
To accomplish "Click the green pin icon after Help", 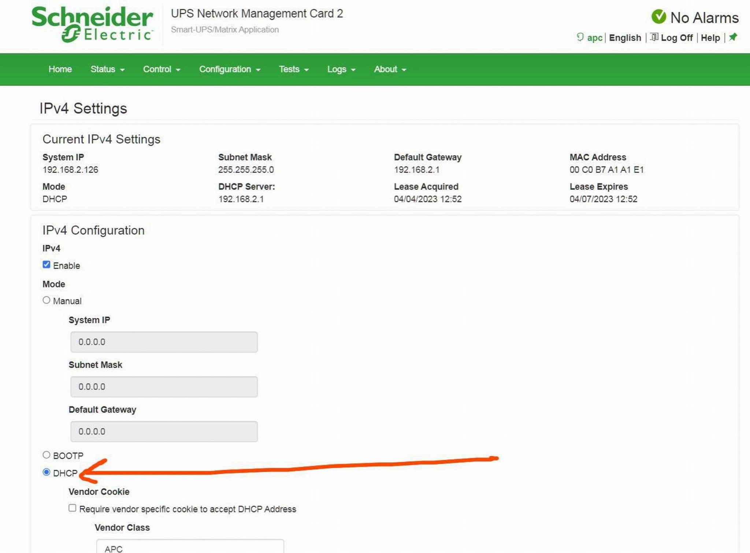I will pyautogui.click(x=733, y=37).
